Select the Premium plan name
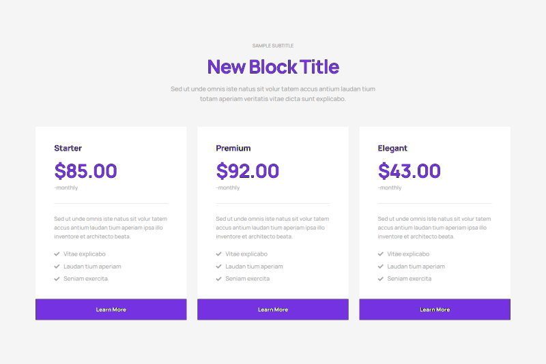The width and height of the screenshot is (546, 364). pyautogui.click(x=233, y=148)
